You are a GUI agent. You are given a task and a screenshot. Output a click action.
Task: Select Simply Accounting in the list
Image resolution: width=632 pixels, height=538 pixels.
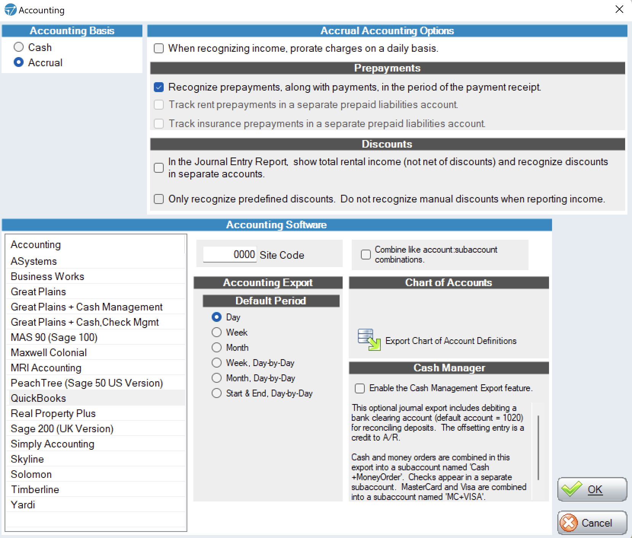pos(96,444)
